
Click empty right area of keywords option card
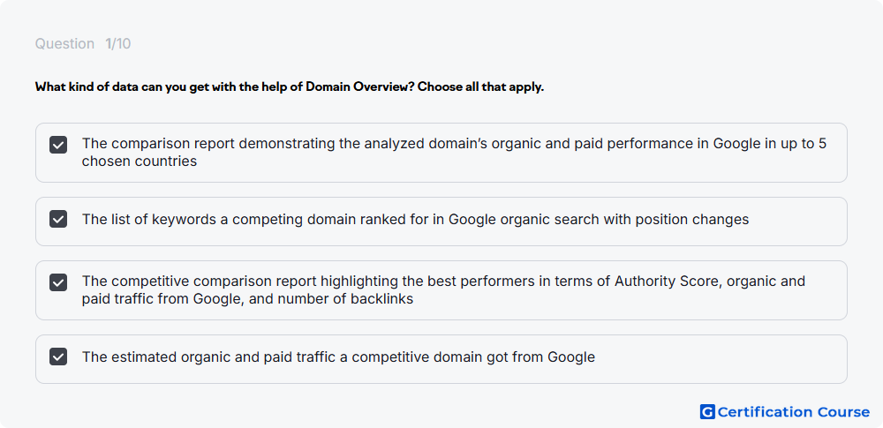[x=796, y=222]
